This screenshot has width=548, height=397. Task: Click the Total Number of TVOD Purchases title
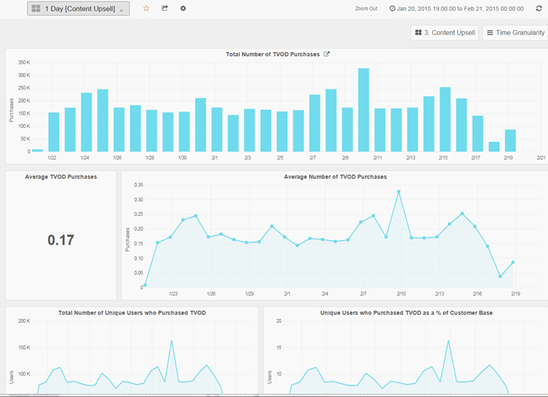click(x=272, y=54)
